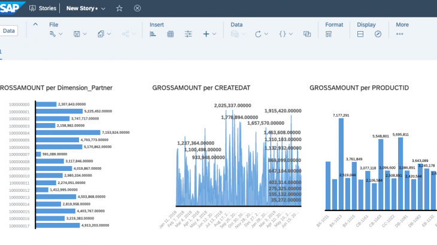The image size is (437, 245).
Task: Insert a table using the grid icon
Action: point(171,34)
